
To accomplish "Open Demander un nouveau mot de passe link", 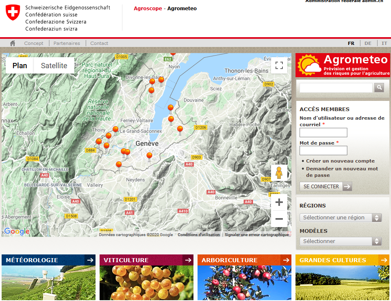I will click(x=342, y=172).
